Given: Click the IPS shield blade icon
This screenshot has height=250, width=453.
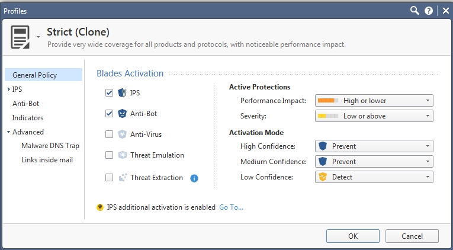Looking at the screenshot, I should click(x=122, y=93).
